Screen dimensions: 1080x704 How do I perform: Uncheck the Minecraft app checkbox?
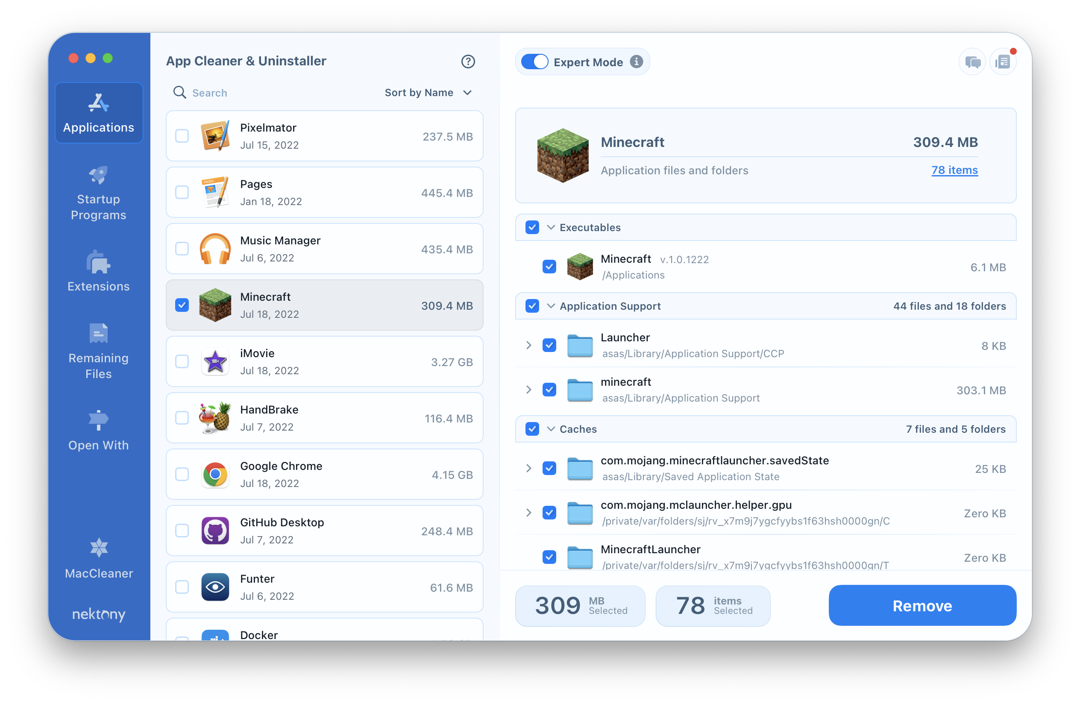tap(182, 305)
